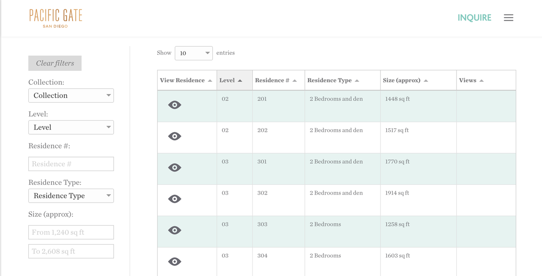The width and height of the screenshot is (542, 276).
Task: Click the From 1,240 sq ft field
Action: pyautogui.click(x=71, y=232)
